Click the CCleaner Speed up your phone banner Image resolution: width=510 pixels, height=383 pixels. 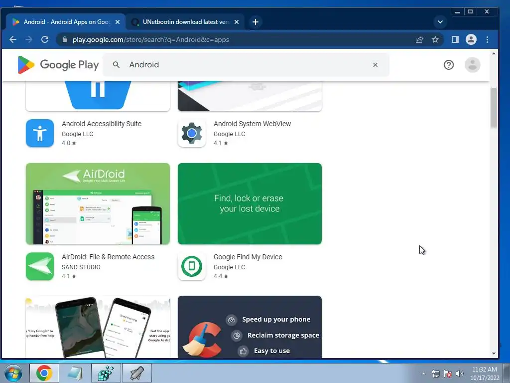[x=250, y=327]
